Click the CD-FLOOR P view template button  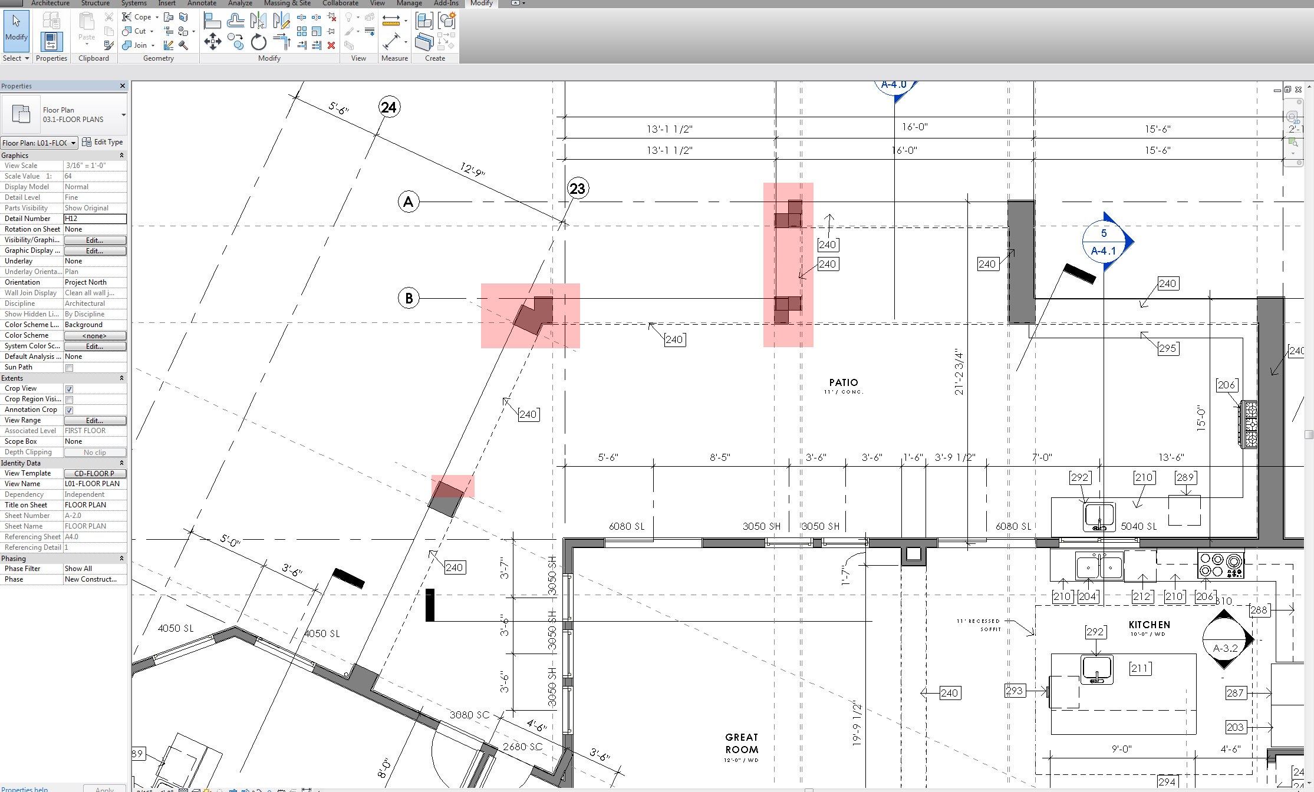click(95, 474)
